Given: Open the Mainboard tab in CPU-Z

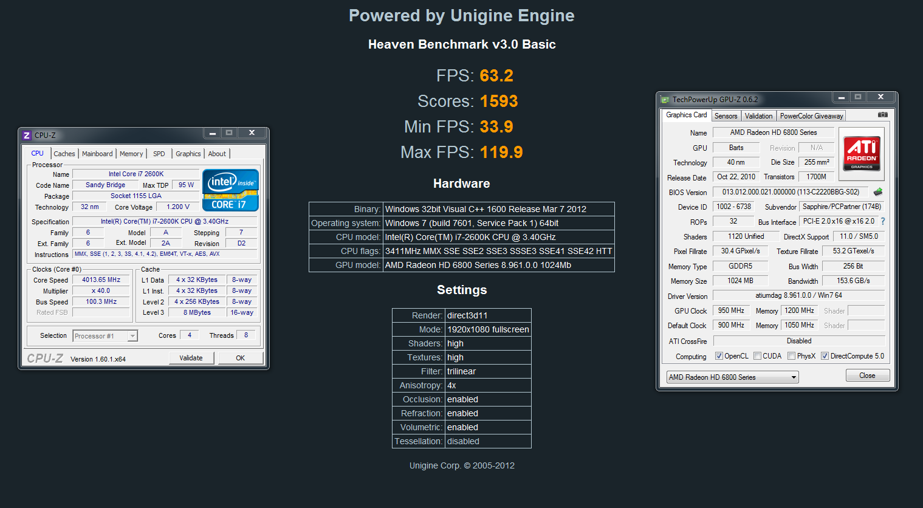Looking at the screenshot, I should (97, 154).
